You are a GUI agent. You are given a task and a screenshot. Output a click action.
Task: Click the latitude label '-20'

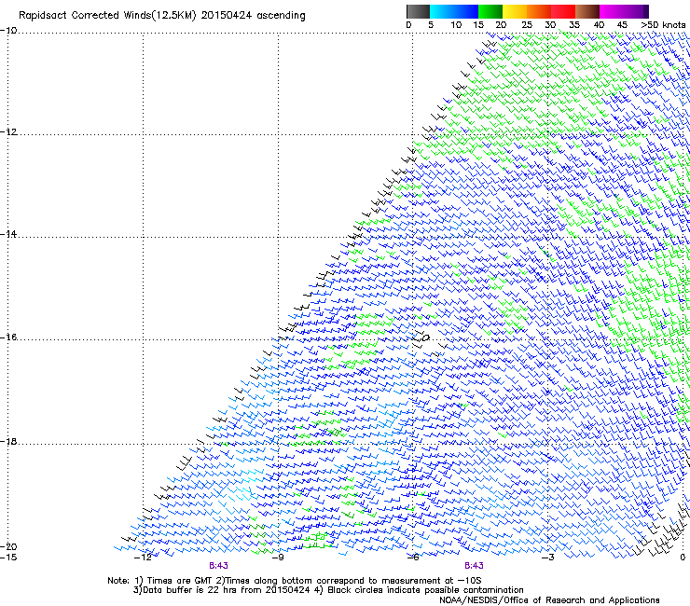(x=8, y=546)
